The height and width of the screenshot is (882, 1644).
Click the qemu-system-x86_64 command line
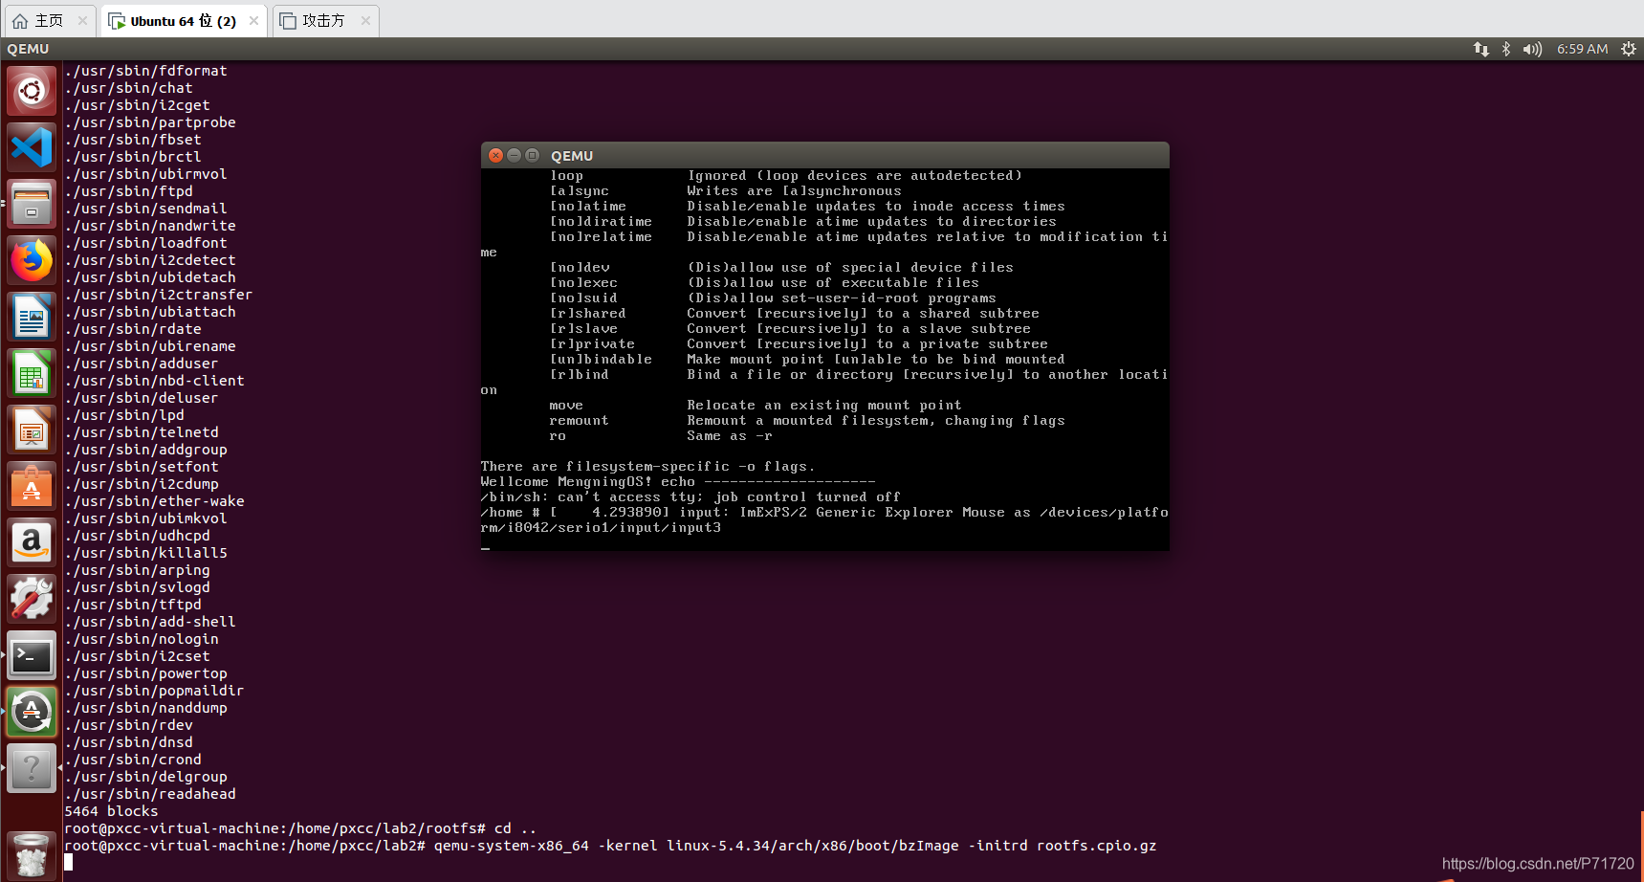click(x=610, y=846)
